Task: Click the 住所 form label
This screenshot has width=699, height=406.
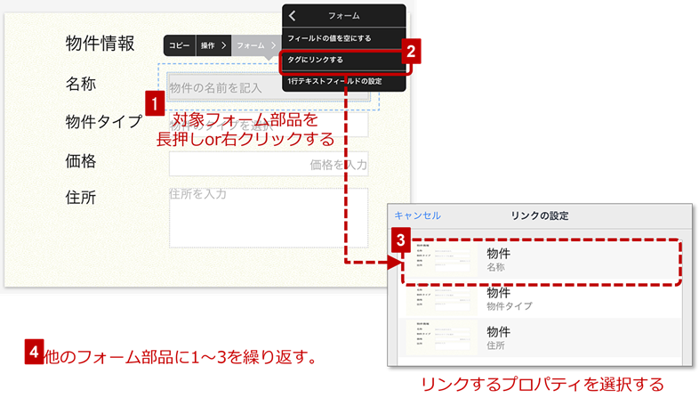Action: (x=81, y=197)
